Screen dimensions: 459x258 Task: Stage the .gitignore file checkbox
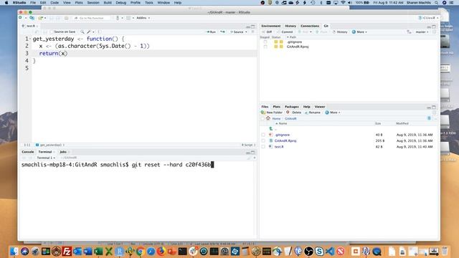265,42
